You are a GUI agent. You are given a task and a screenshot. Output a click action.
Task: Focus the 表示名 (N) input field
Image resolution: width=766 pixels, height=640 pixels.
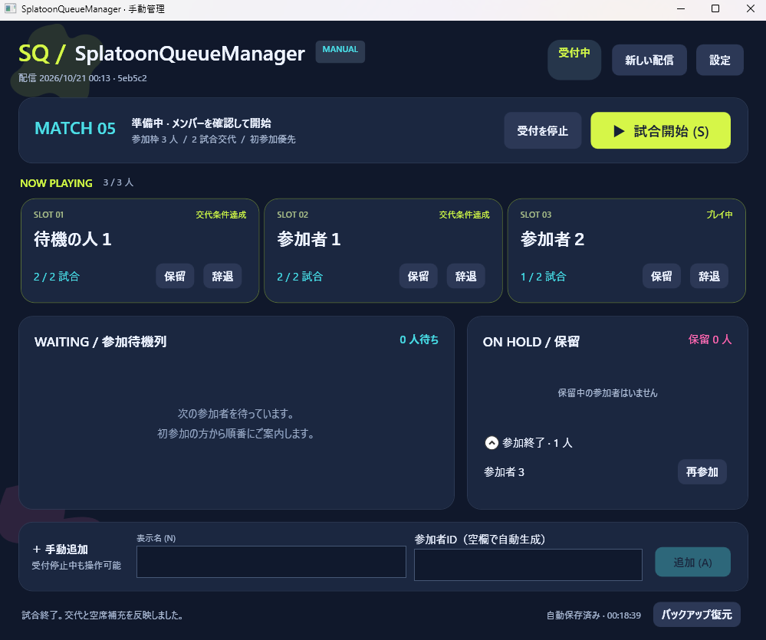[x=271, y=562]
